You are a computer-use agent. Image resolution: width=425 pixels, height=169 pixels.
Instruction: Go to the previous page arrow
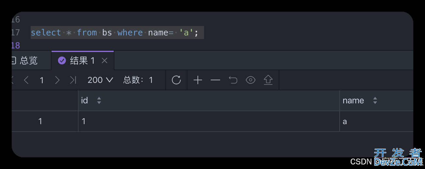[26, 80]
